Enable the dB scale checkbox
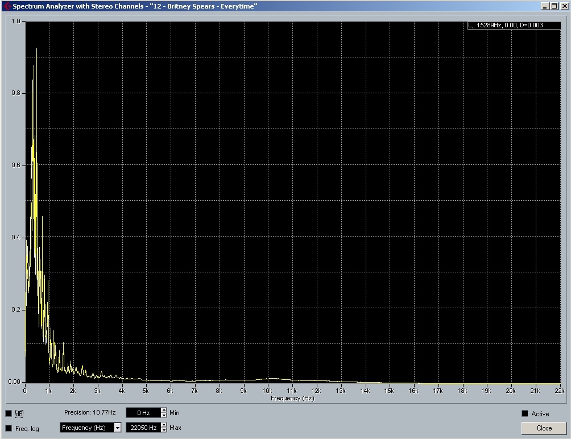Screen dimensions: 571x439 [x=9, y=413]
